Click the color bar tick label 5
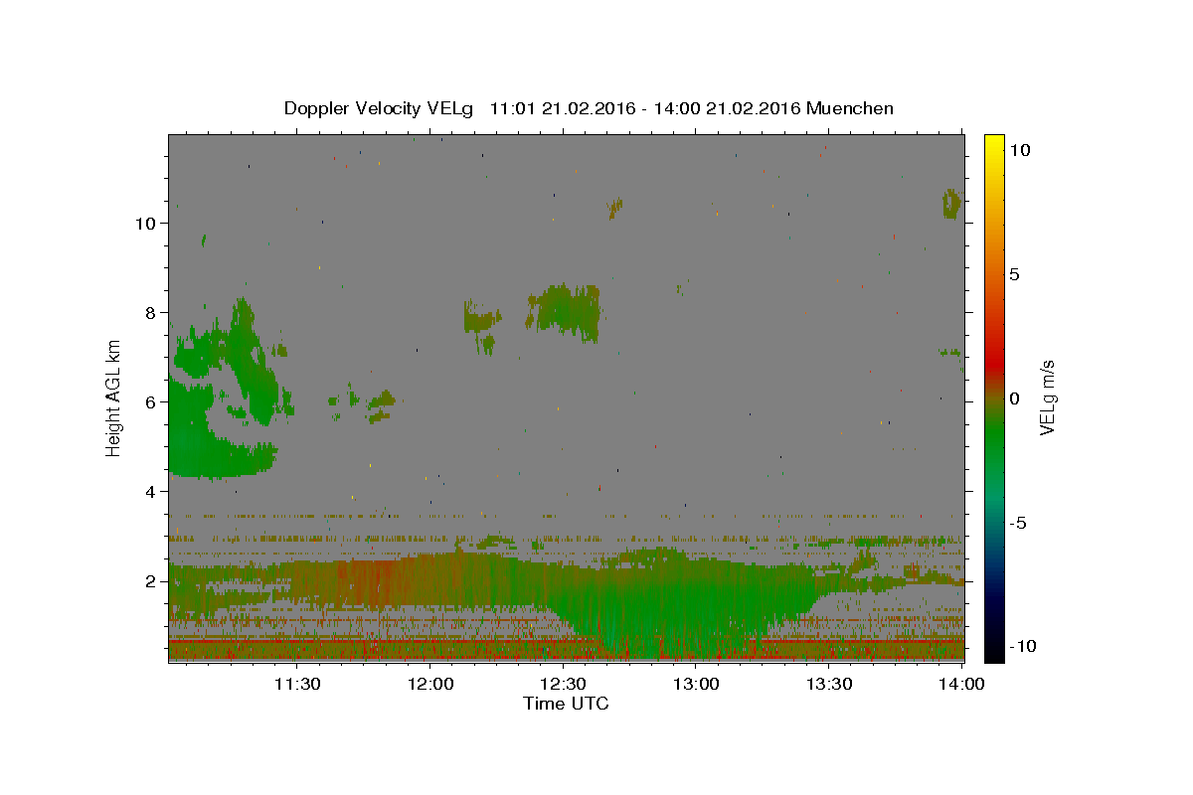Screen dimensions: 1193x795 pyautogui.click(x=1014, y=274)
